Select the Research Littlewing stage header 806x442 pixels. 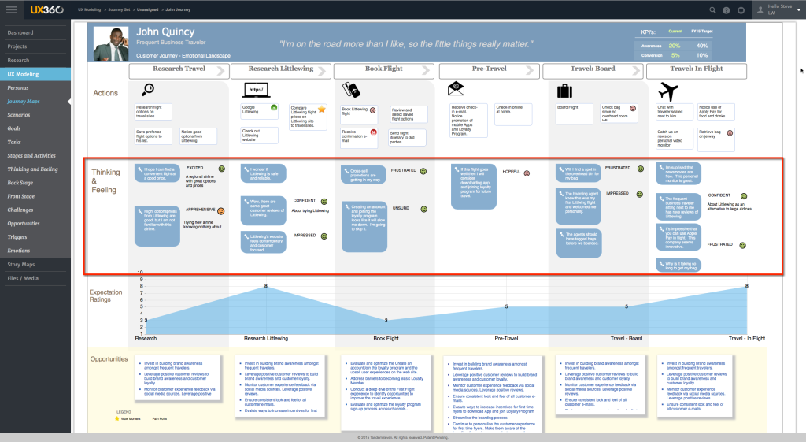pos(281,70)
